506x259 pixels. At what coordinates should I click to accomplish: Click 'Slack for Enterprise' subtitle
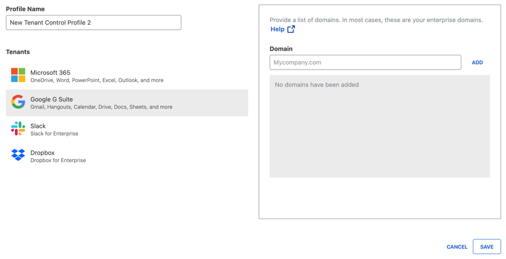(54, 134)
